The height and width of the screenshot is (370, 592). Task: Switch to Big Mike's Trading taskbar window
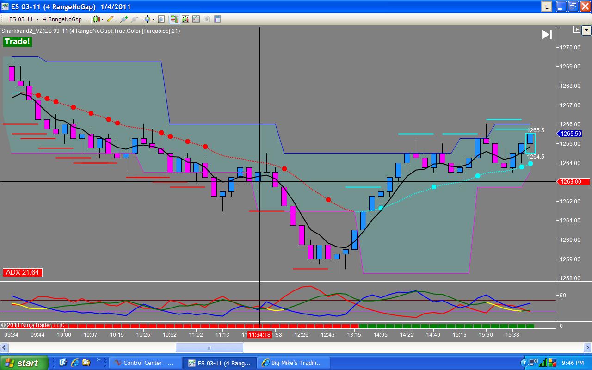tap(294, 363)
